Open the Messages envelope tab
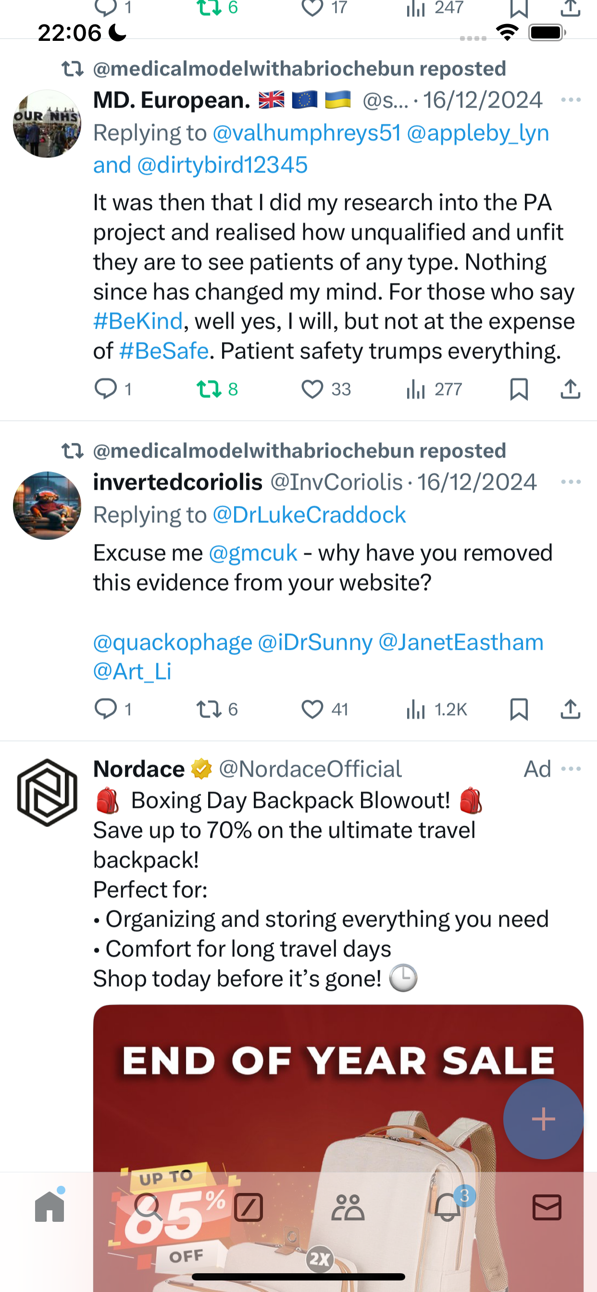597x1292 pixels. (x=547, y=1207)
